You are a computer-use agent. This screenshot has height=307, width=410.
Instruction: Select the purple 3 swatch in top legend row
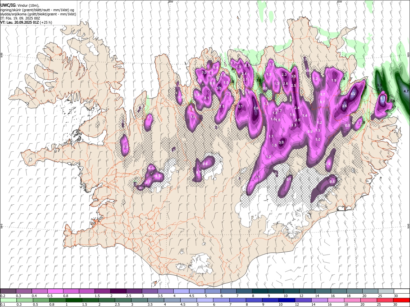click(x=150, y=291)
